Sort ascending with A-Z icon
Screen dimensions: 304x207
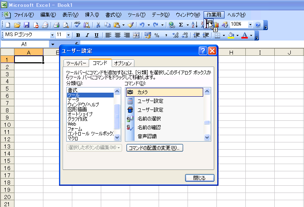[194, 25]
